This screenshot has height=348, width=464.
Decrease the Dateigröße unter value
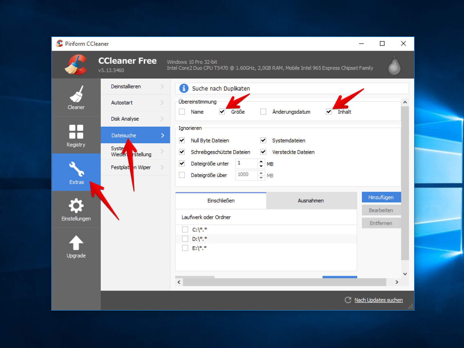click(x=261, y=166)
